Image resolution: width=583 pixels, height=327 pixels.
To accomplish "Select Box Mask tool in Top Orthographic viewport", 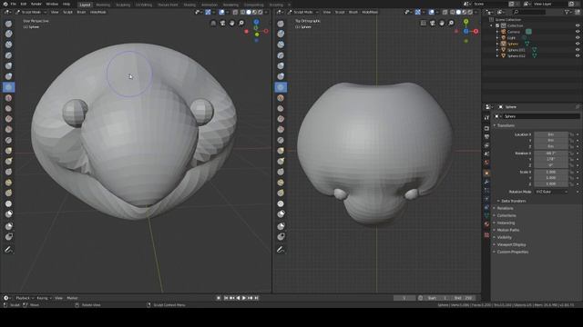I will [281, 226].
